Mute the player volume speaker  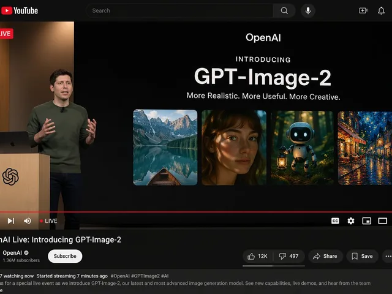pos(27,221)
